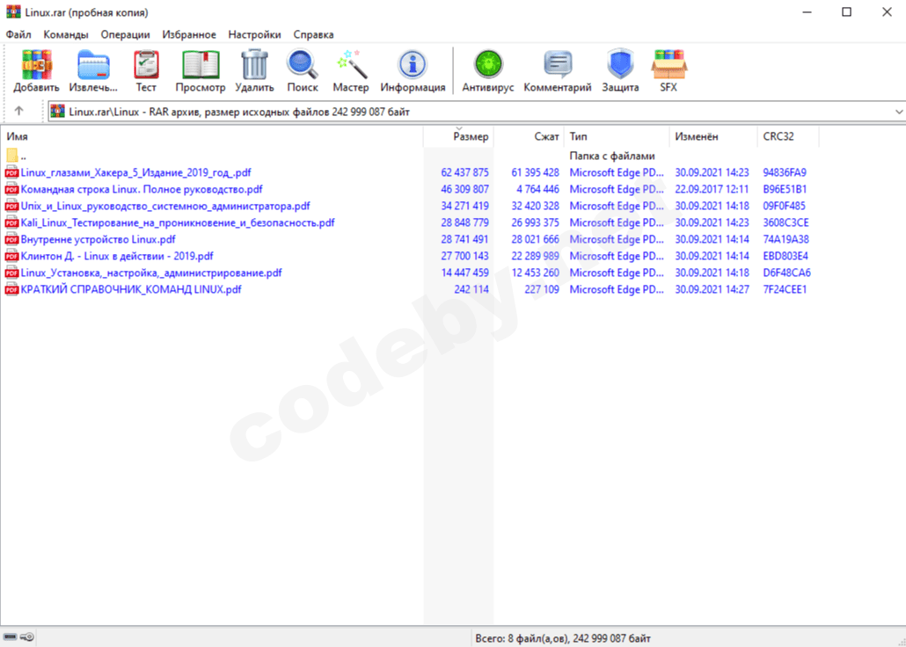Start the Антивирус scan icon
Screen dimensions: 906x647
tap(488, 64)
